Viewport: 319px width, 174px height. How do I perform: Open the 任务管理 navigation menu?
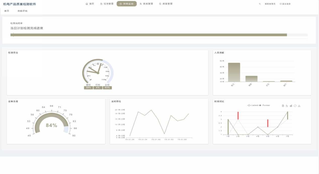[x=107, y=4]
